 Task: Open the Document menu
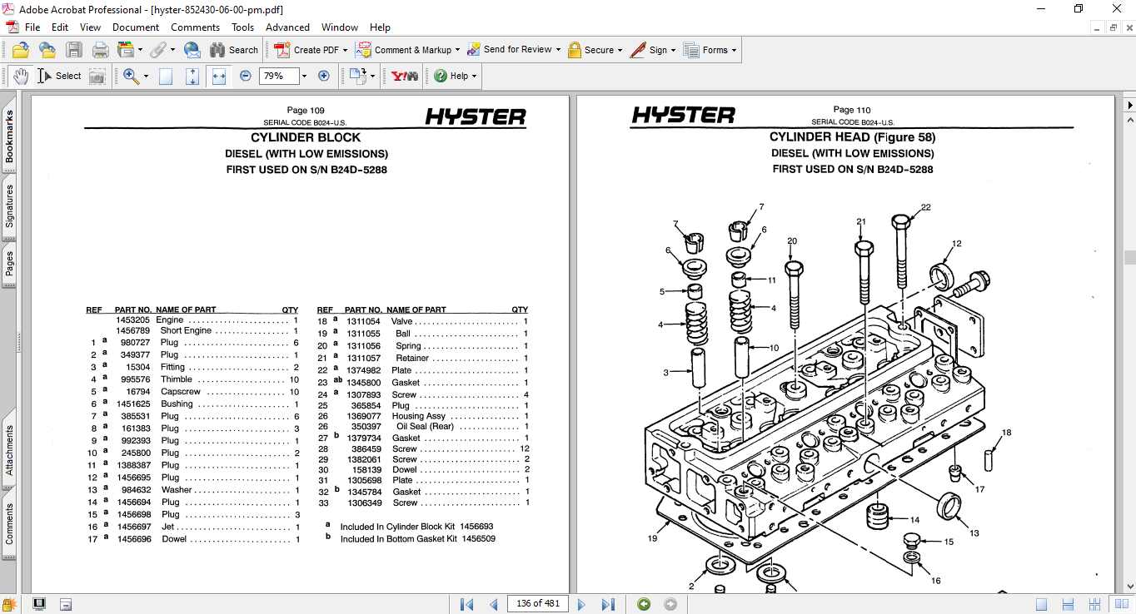point(136,27)
